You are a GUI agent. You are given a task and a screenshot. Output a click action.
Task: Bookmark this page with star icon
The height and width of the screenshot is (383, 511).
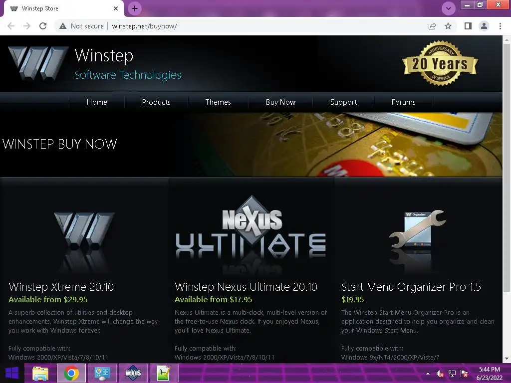tap(448, 26)
